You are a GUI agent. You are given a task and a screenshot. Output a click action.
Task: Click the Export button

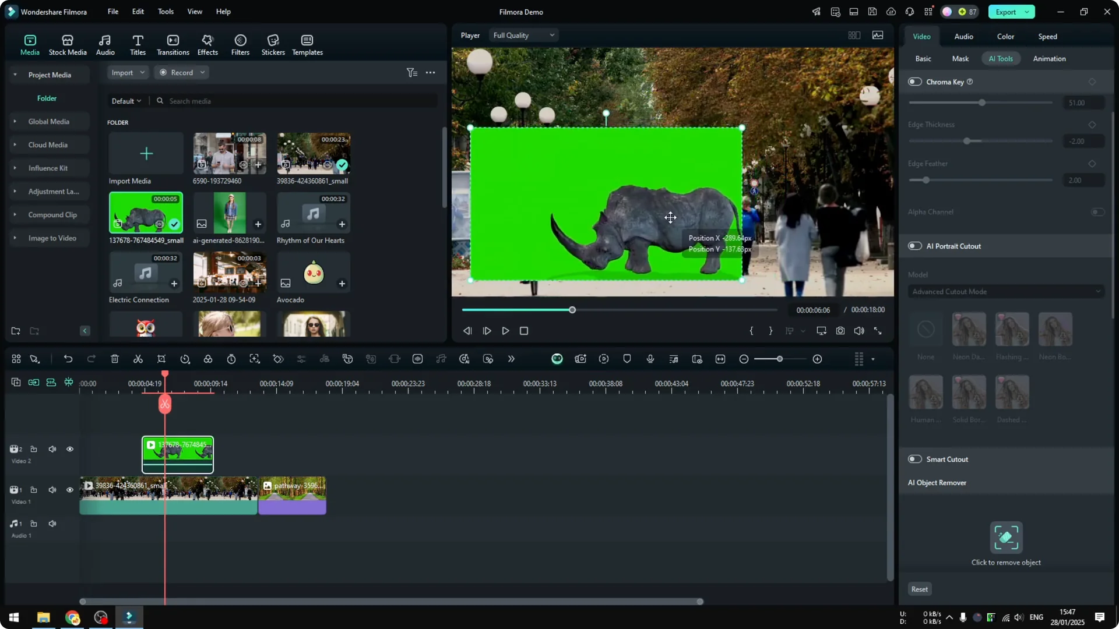tap(1007, 12)
